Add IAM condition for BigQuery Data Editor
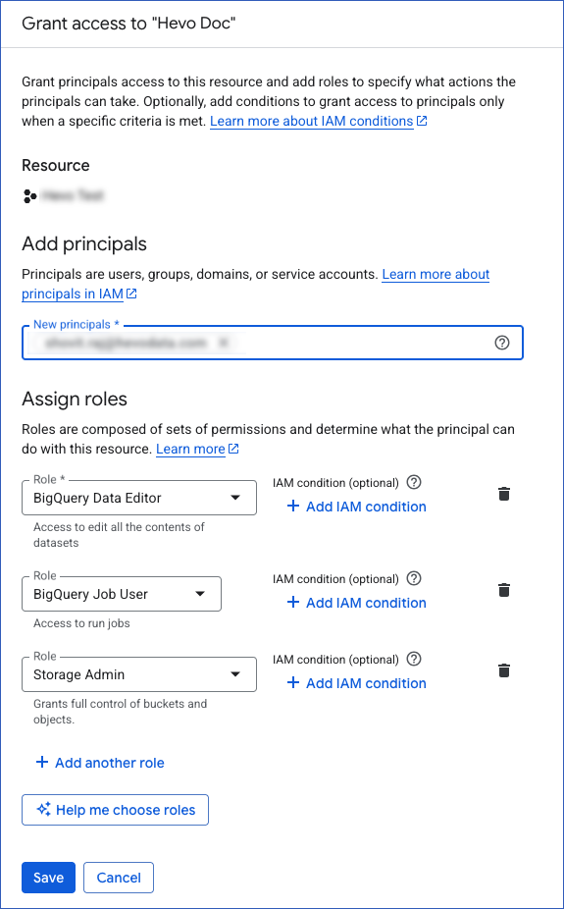Screen dimensions: 564x909 [x=357, y=507]
